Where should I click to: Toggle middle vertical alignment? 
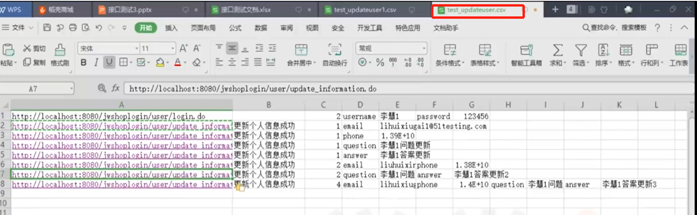point(232,48)
